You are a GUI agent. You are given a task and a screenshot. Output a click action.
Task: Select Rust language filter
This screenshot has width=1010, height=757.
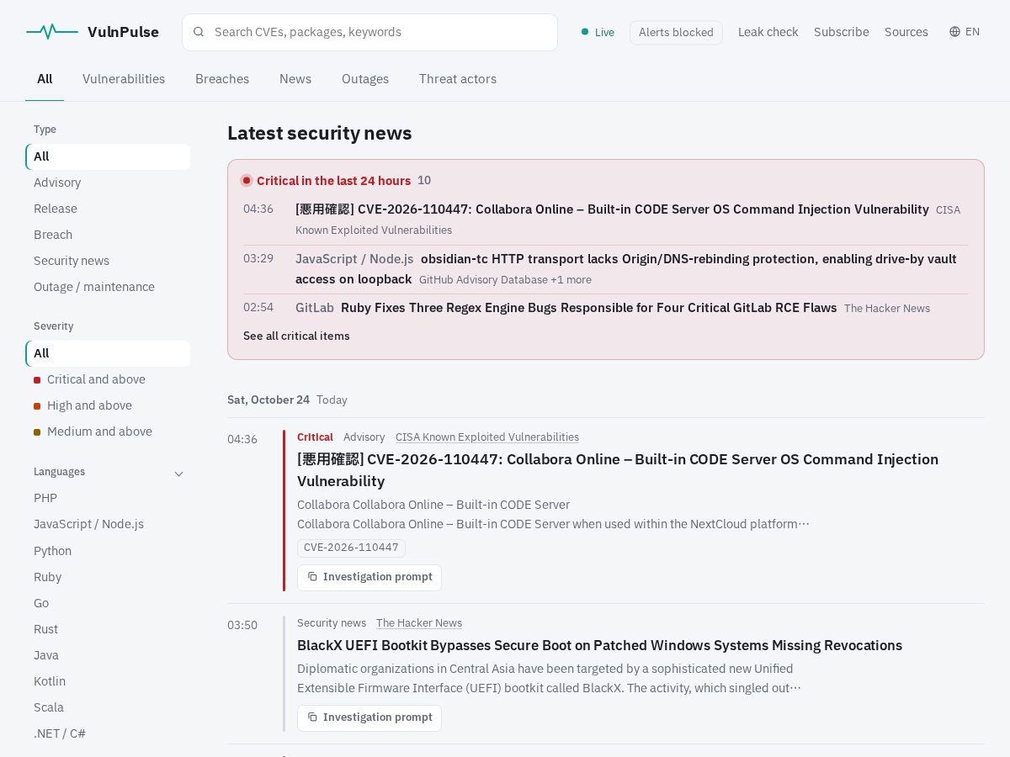pos(108,629)
